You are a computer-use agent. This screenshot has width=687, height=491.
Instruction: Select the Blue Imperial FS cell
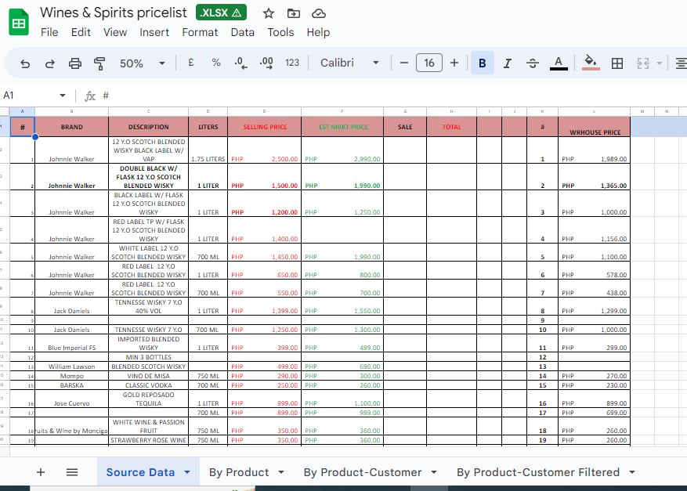pos(72,344)
